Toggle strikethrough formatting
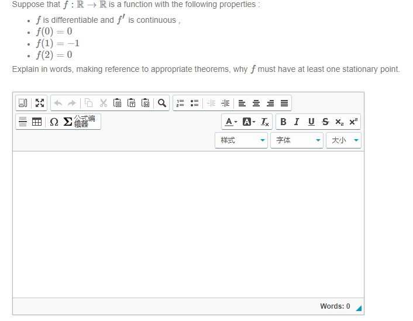The height and width of the screenshot is (321, 413). [x=326, y=122]
